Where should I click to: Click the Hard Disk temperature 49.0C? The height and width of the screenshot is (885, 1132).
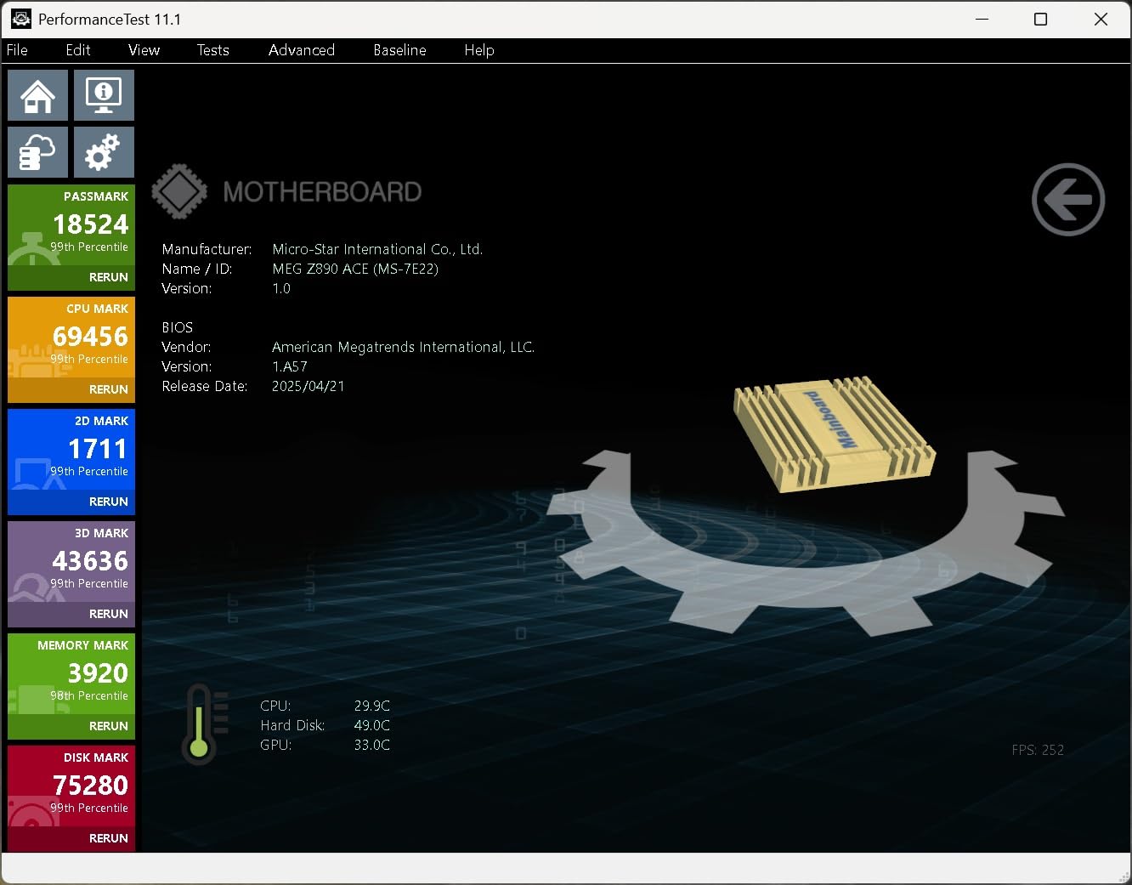[372, 725]
